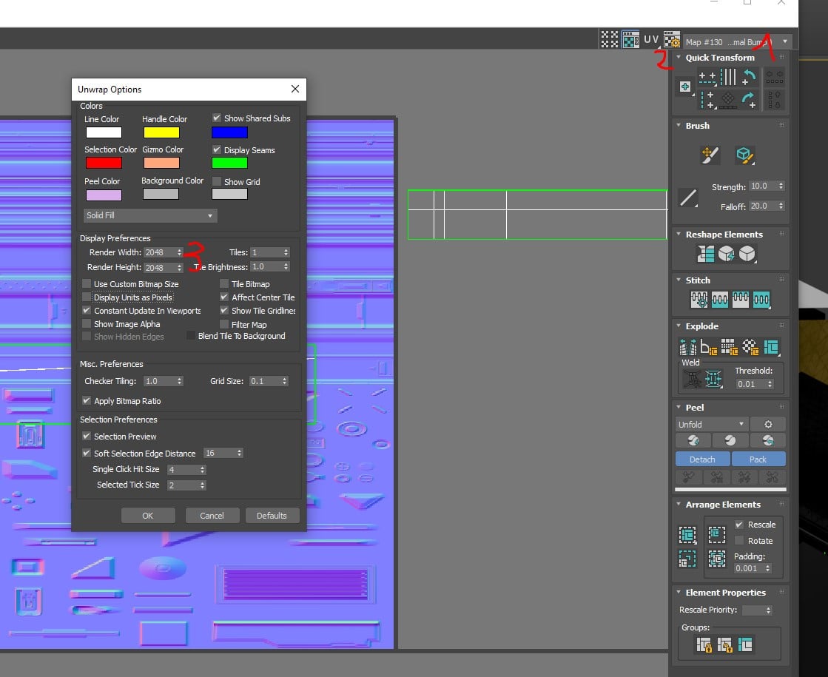828x677 pixels.
Task: Close the Unwrap Options dialog
Action: click(295, 89)
